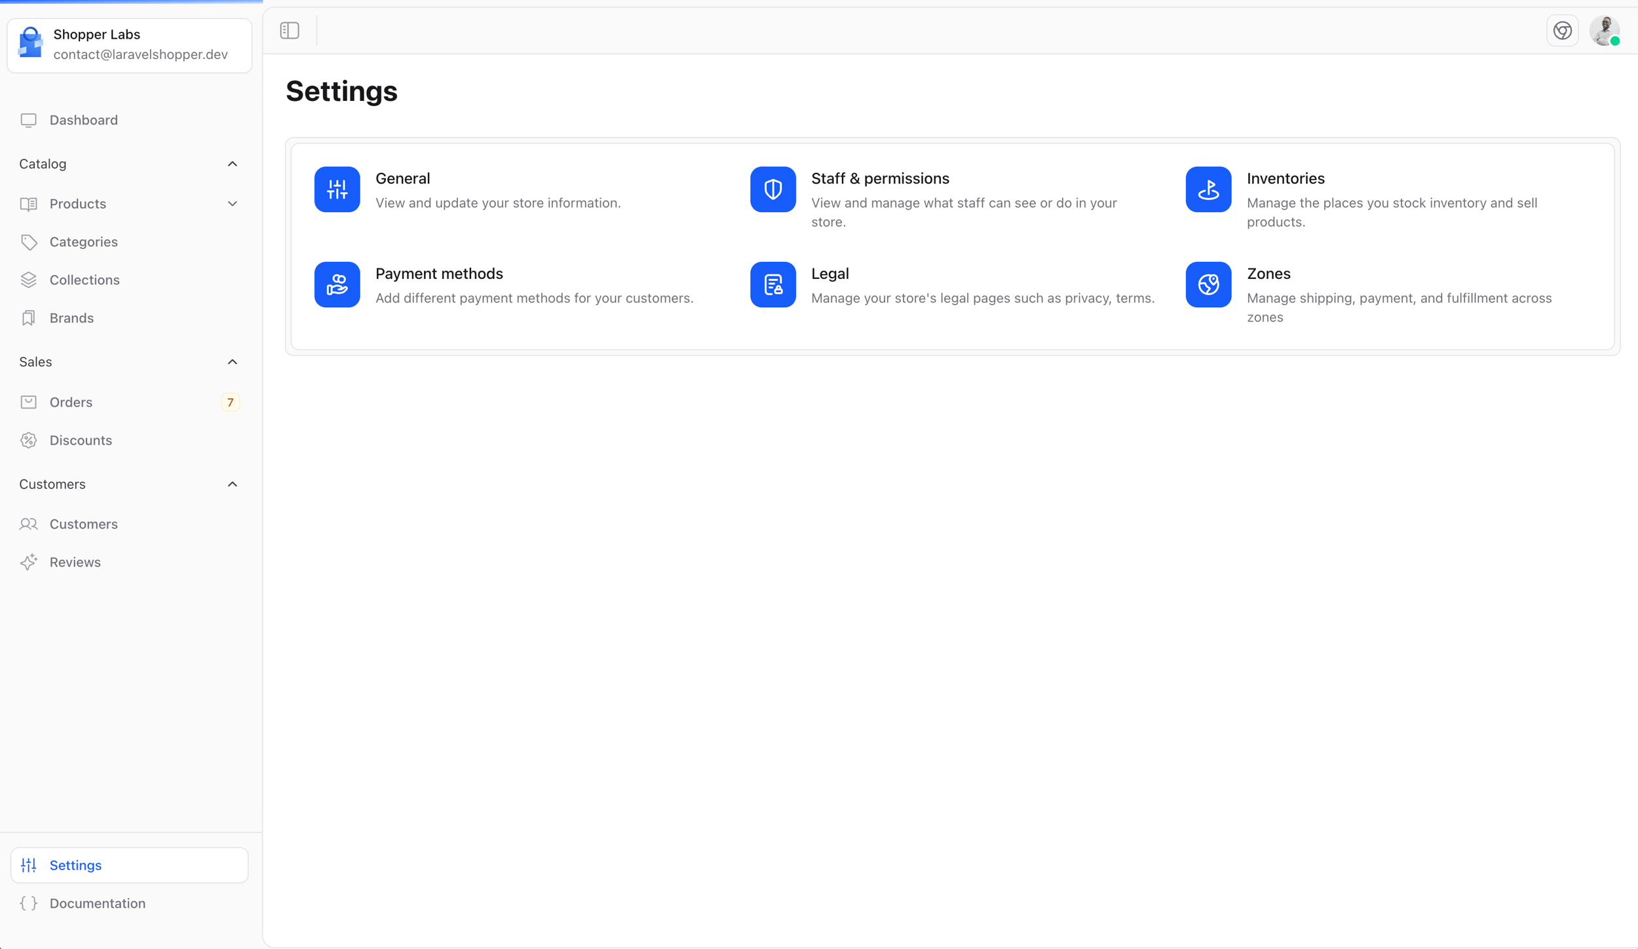
Task: Click the Brands bookmark icon
Action: tap(28, 318)
